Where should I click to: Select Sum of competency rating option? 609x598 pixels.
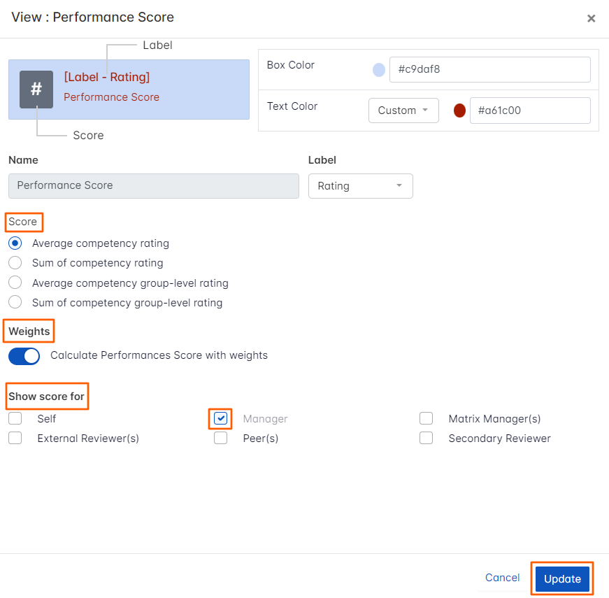pyautogui.click(x=15, y=263)
